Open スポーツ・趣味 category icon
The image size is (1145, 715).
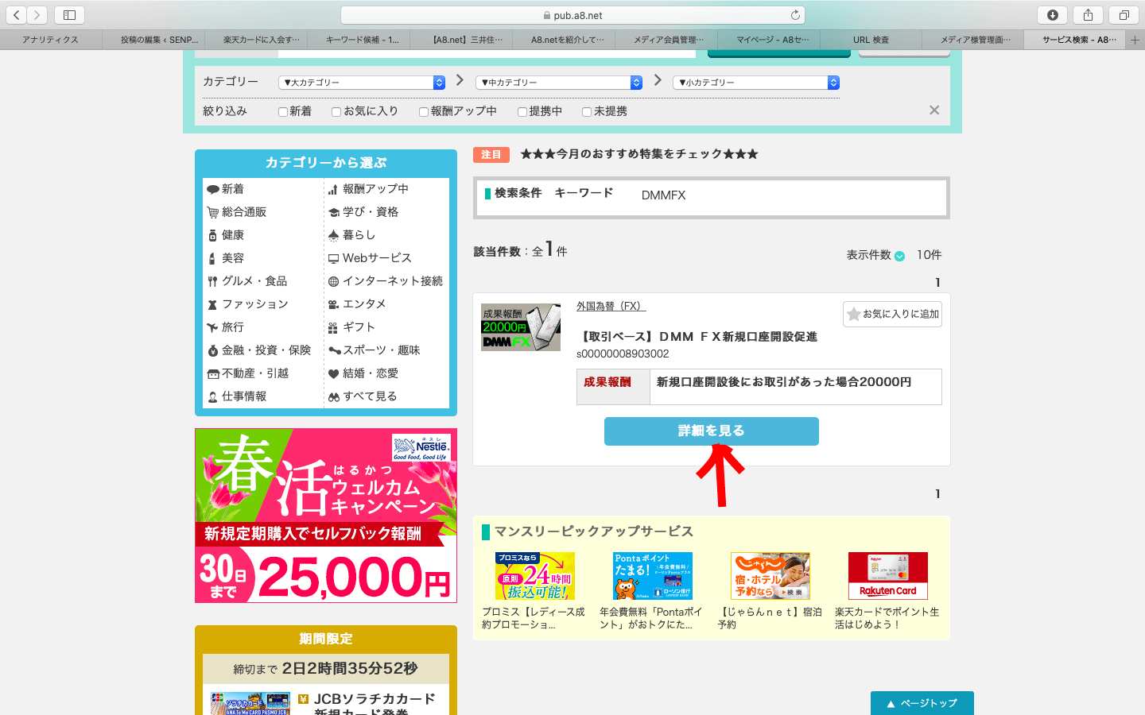pos(374,350)
